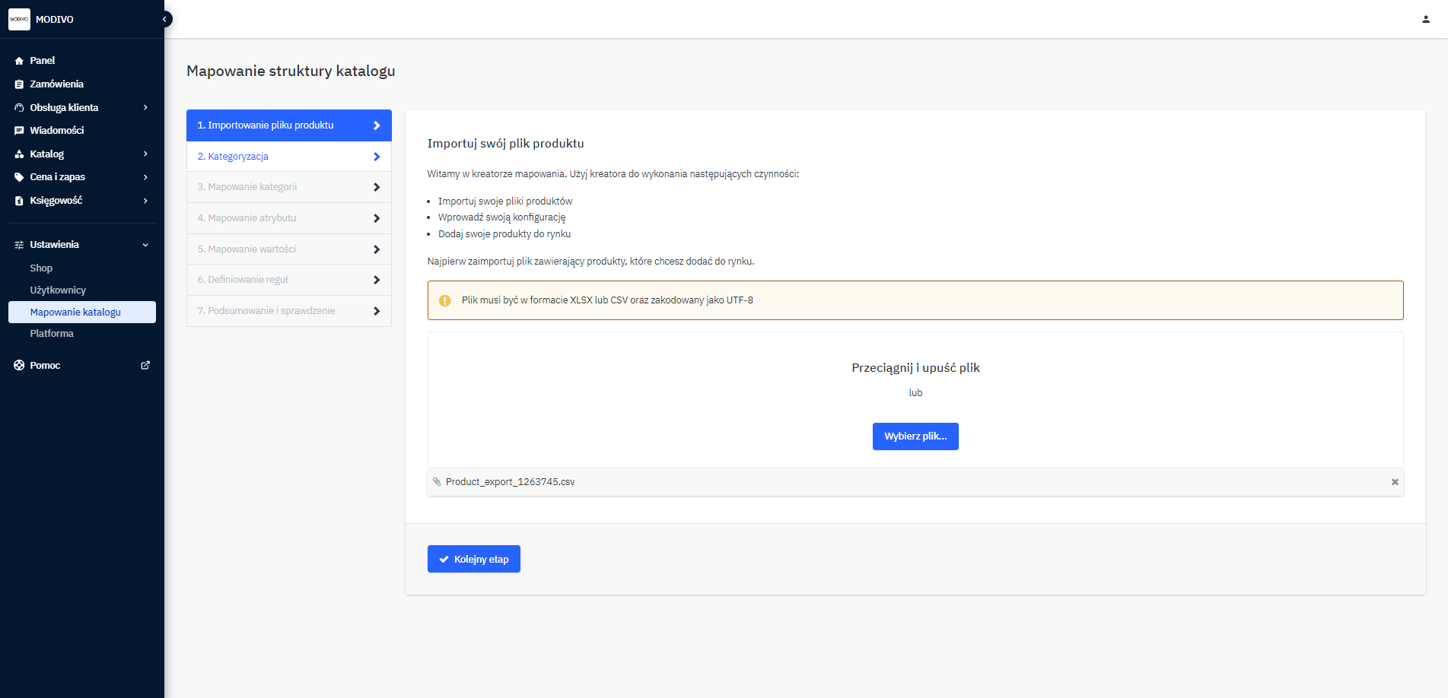
Task: Open Użytkownicy settings page
Action: [58, 290]
